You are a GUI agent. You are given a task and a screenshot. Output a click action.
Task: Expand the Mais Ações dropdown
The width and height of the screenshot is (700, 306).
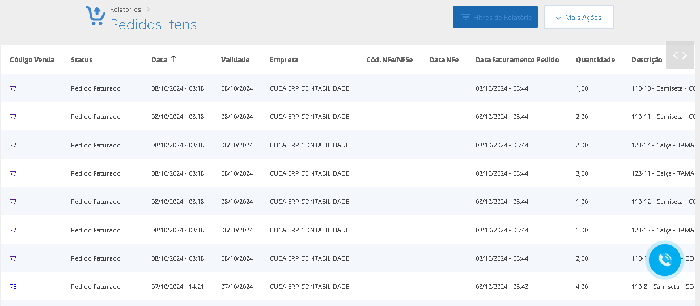pyautogui.click(x=579, y=17)
